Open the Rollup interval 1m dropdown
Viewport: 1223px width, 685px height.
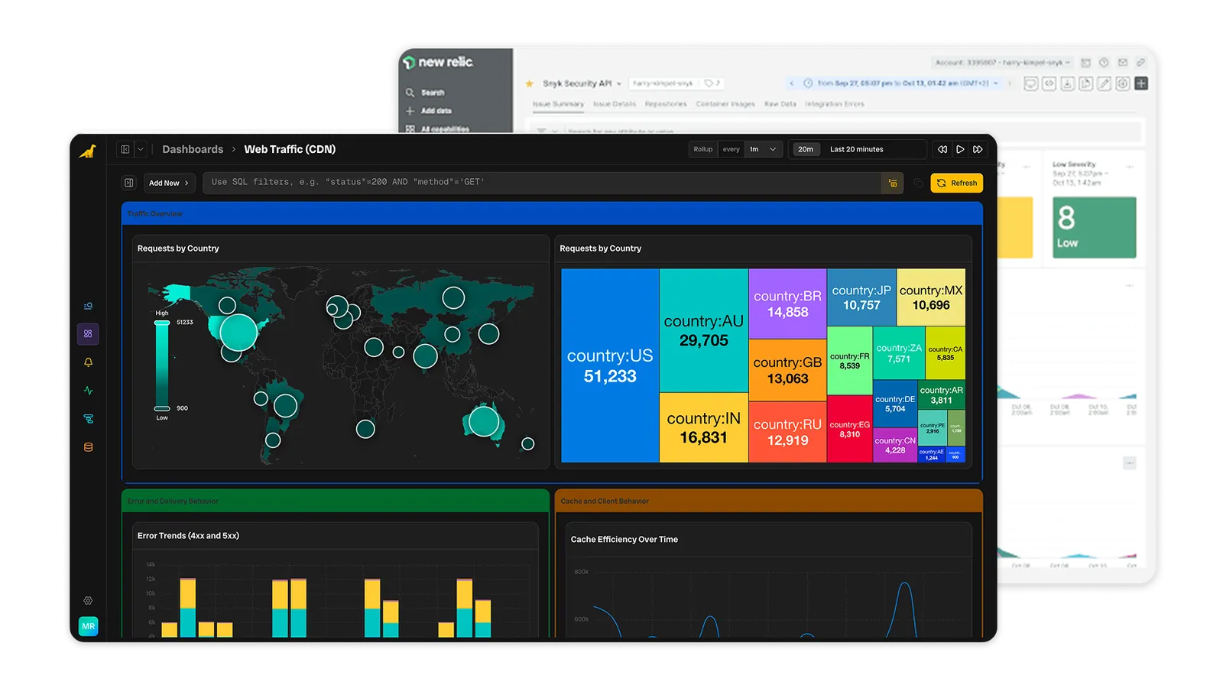pyautogui.click(x=764, y=149)
